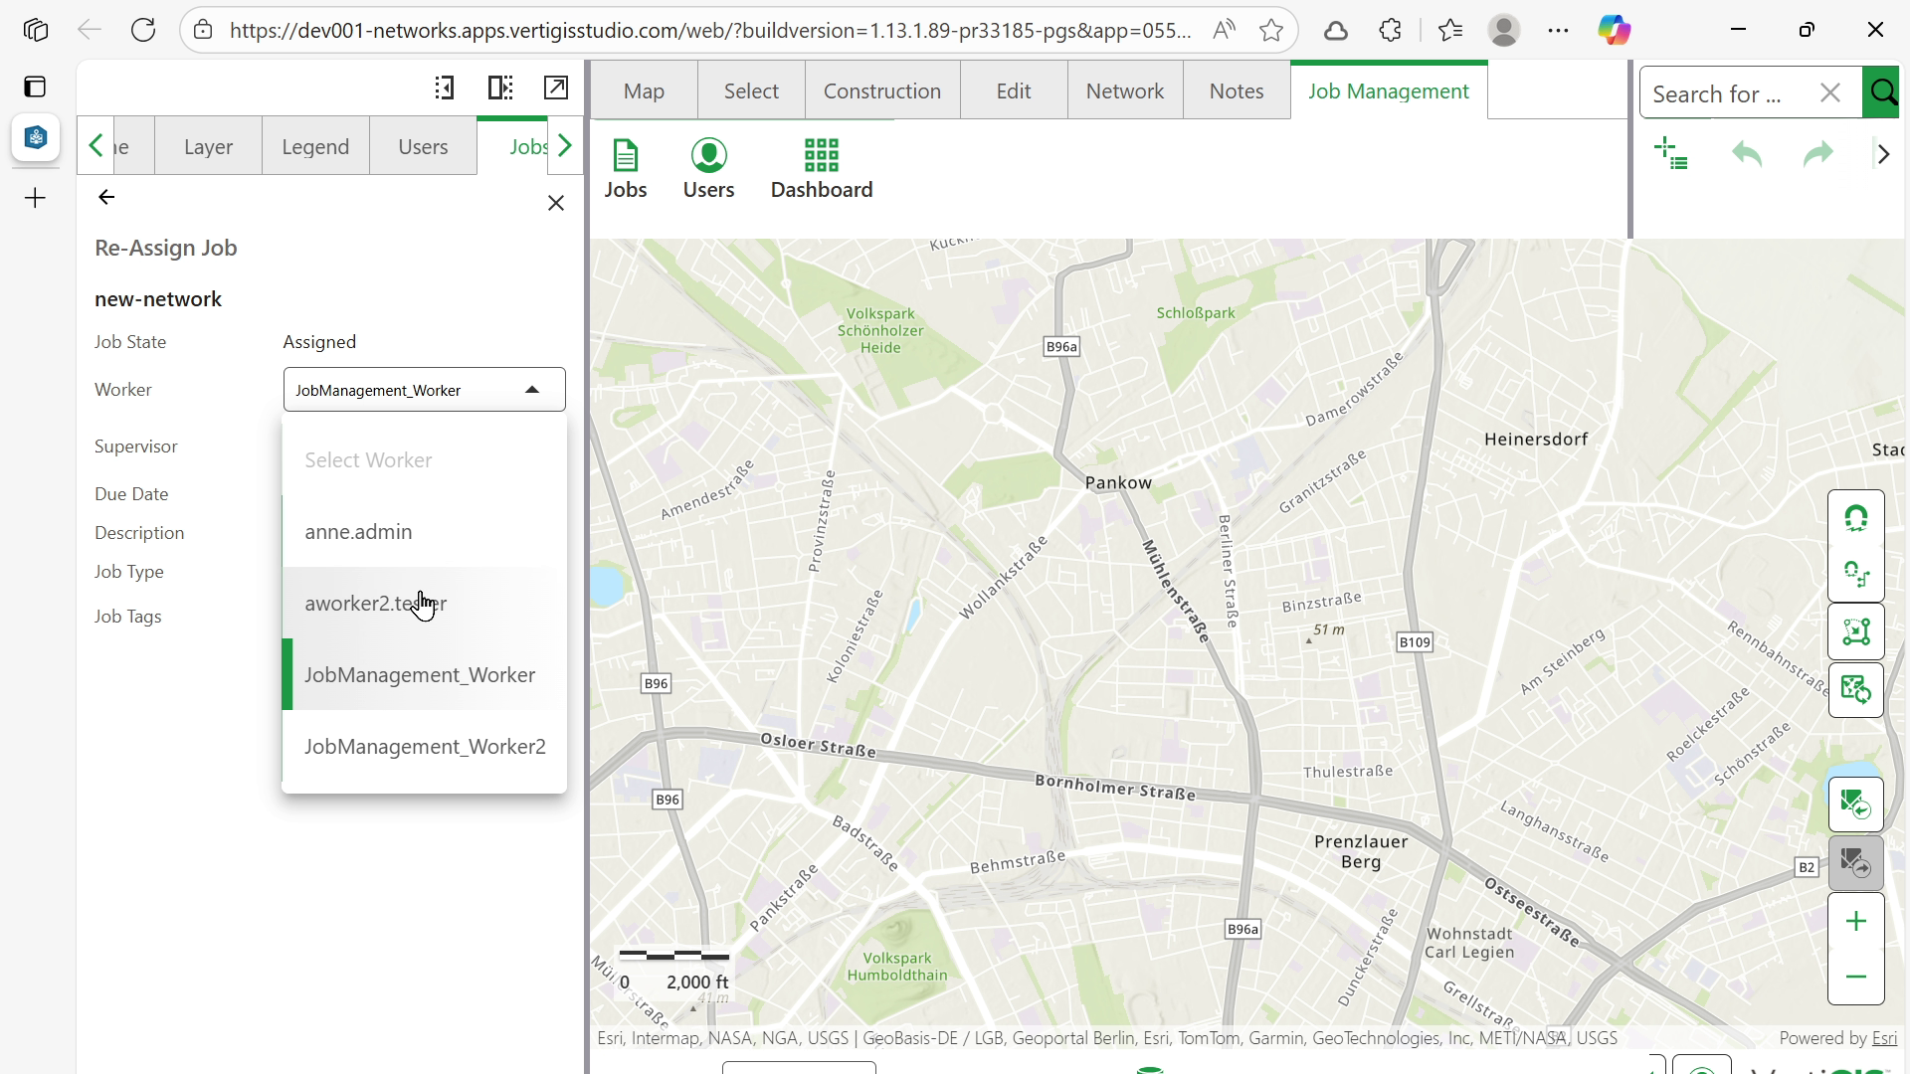Select anne.admin in the dropdown
The height and width of the screenshot is (1074, 1910).
358,532
